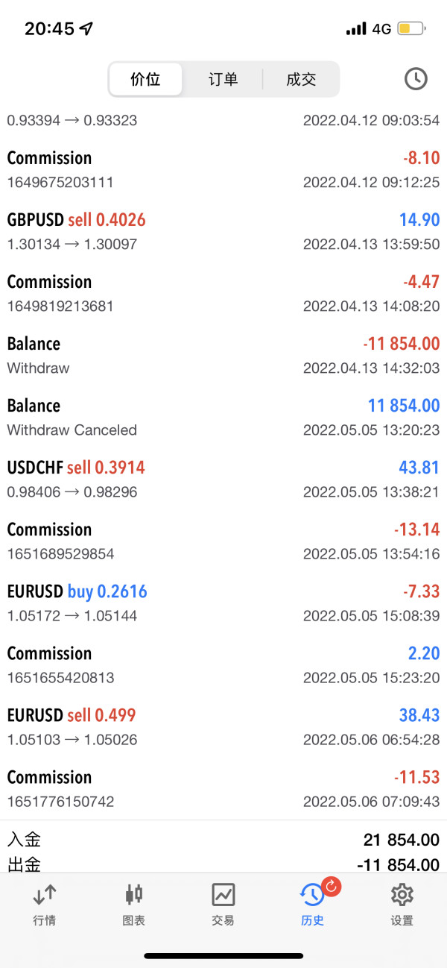This screenshot has width=447, height=968.
Task: Tap the Balance Withdraw -11 854.00 row
Action: click(x=223, y=355)
